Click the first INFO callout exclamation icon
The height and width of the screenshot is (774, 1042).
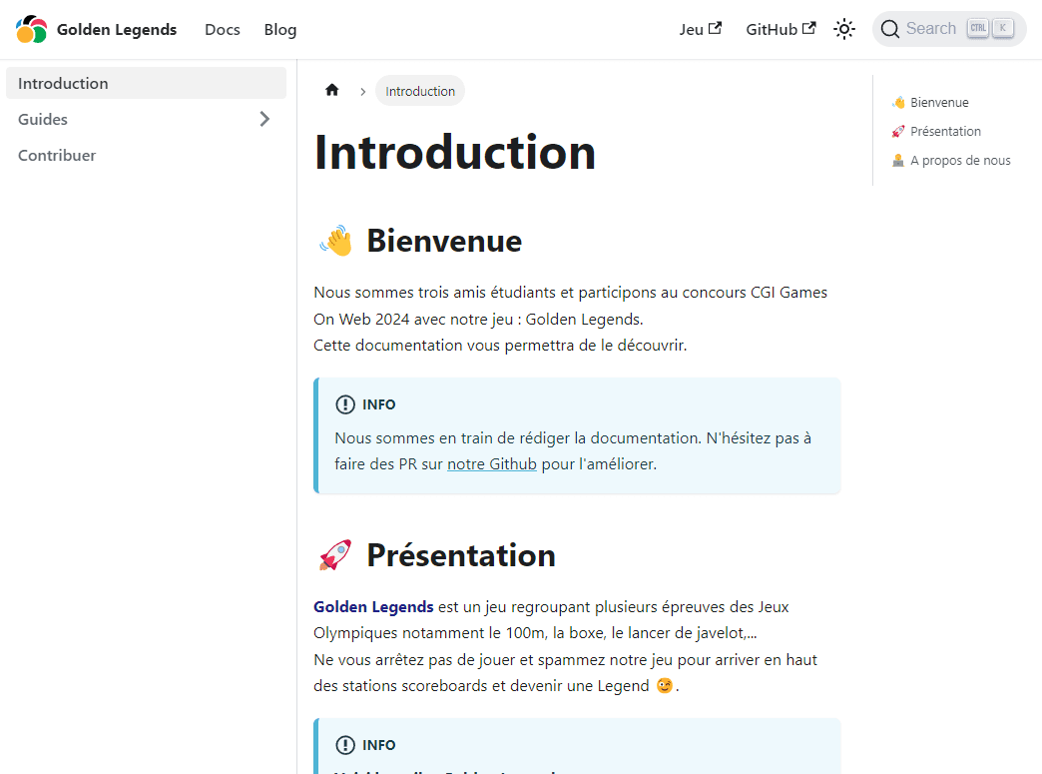pyautogui.click(x=345, y=404)
